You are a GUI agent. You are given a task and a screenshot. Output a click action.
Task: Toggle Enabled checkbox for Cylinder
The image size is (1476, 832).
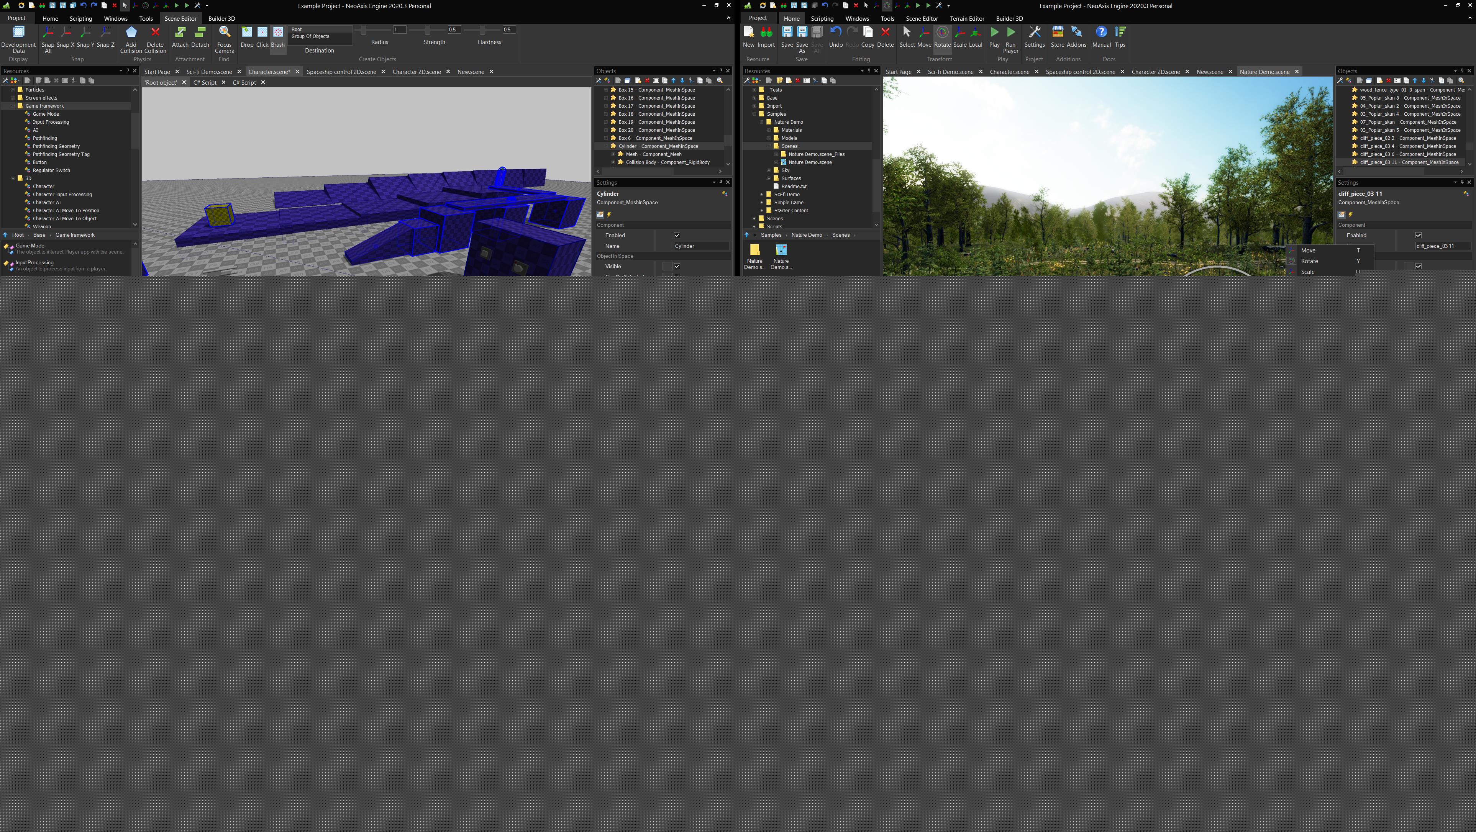pos(677,235)
